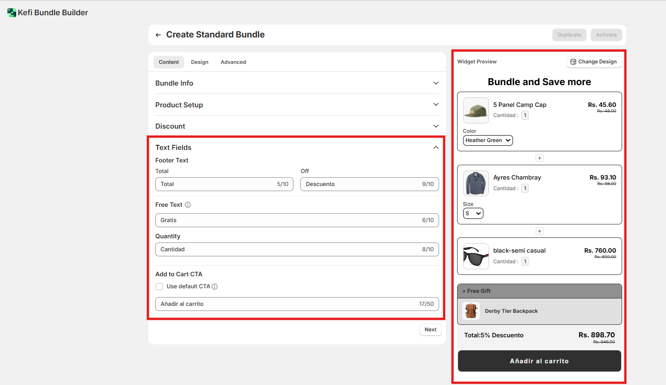Click the back arrow beside Create Standard Bundle
Screen dimensions: 666x385
[158, 35]
